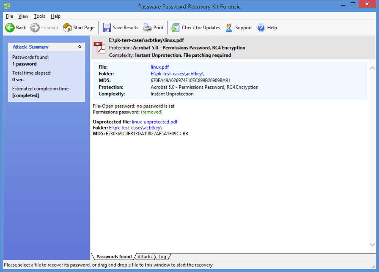379x272 pixels.
Task: Click the Support person icon
Action: point(229,28)
